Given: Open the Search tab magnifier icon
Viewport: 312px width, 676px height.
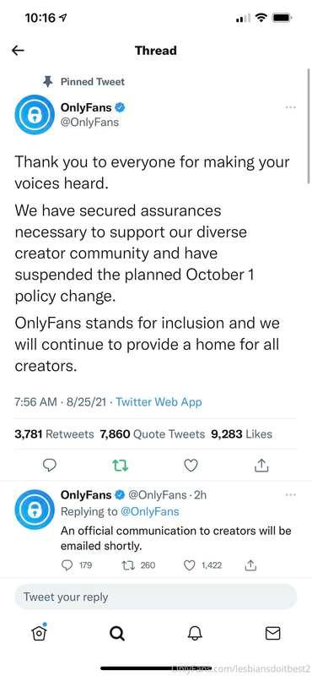Looking at the screenshot, I should click(x=116, y=633).
